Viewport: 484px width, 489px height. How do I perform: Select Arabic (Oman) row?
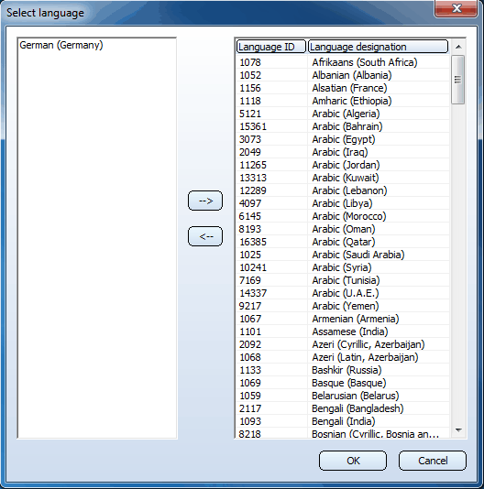pos(343,229)
